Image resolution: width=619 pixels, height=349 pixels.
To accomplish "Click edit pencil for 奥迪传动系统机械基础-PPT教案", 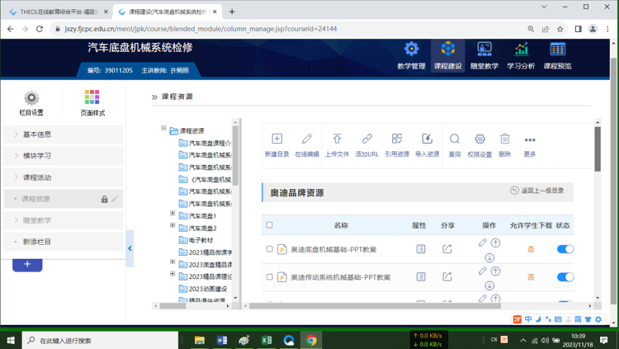I will tap(483, 271).
